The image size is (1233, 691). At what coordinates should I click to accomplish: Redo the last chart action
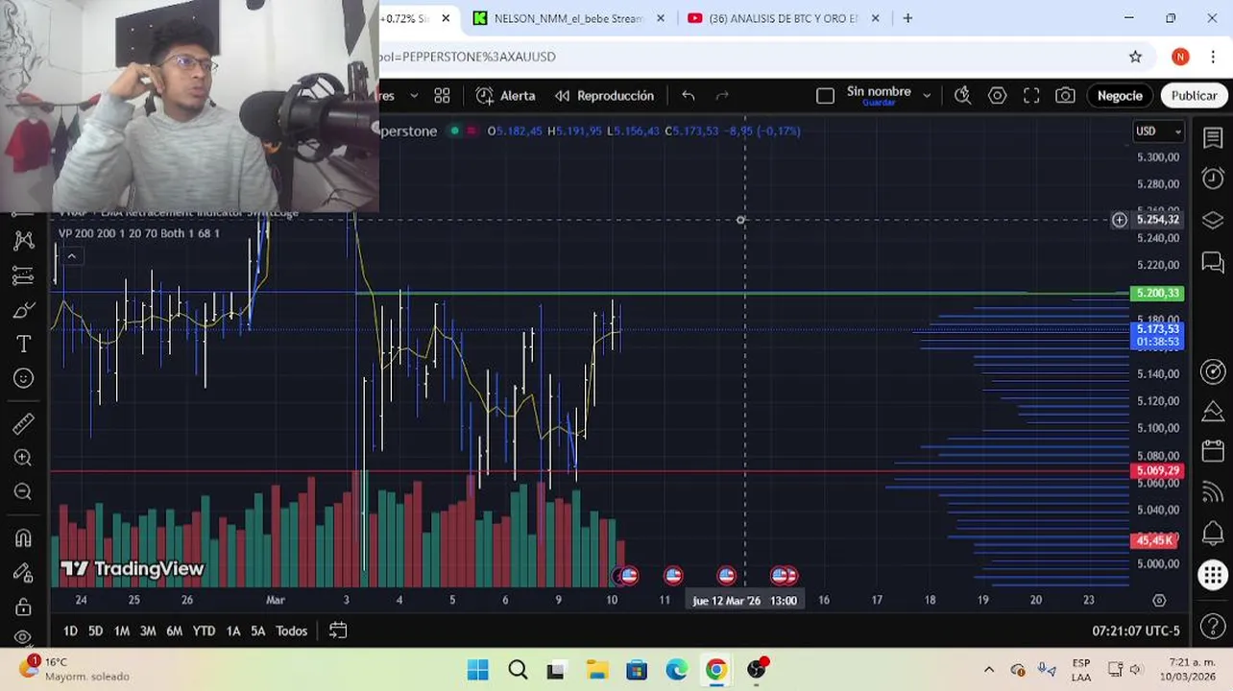pyautogui.click(x=722, y=96)
